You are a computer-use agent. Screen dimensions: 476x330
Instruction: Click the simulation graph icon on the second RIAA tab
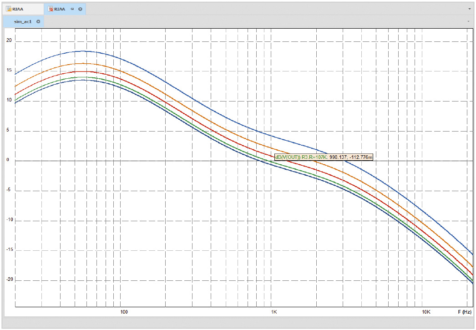51,9
